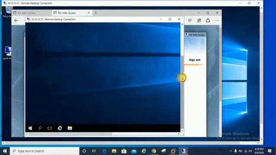This screenshot has height=155, width=276.
Task: Click the RD Web Access header text
Action: point(197,35)
